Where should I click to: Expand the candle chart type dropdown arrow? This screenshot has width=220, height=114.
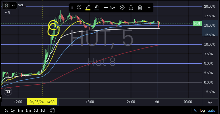[x=14, y=5]
